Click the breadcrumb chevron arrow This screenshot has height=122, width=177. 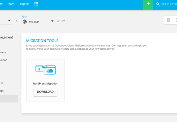pyautogui.click(x=17, y=21)
